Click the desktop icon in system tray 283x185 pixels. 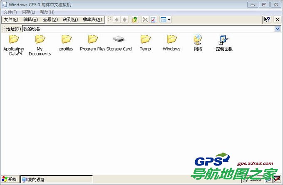click(x=268, y=179)
